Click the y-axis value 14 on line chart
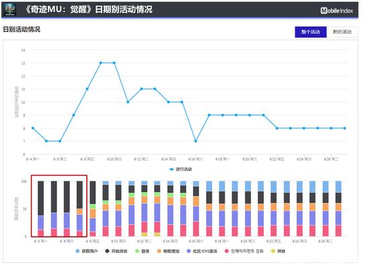The height and width of the screenshot is (273, 370). (x=23, y=50)
